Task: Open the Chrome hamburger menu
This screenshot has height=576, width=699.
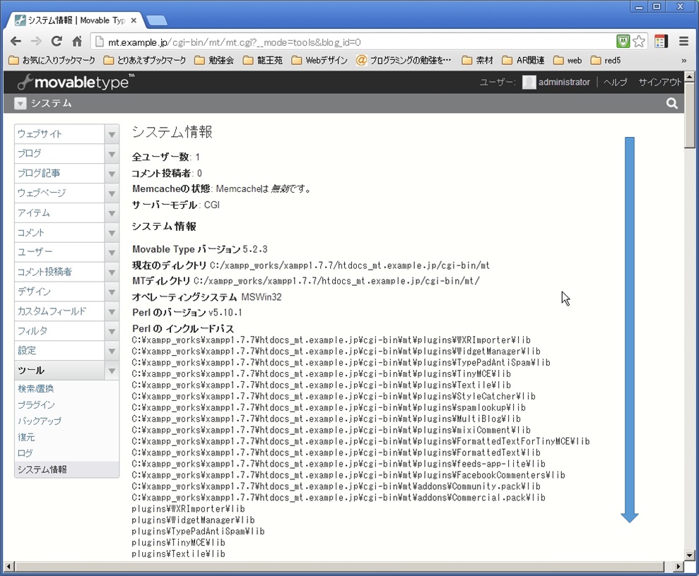Action: pos(684,42)
